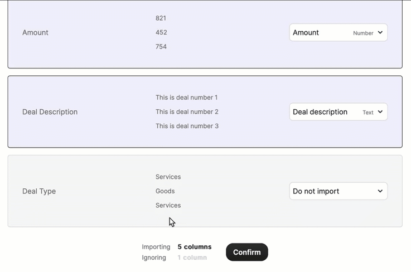
Task: Click the Text type label in the Deal description selector
Action: [x=368, y=113]
